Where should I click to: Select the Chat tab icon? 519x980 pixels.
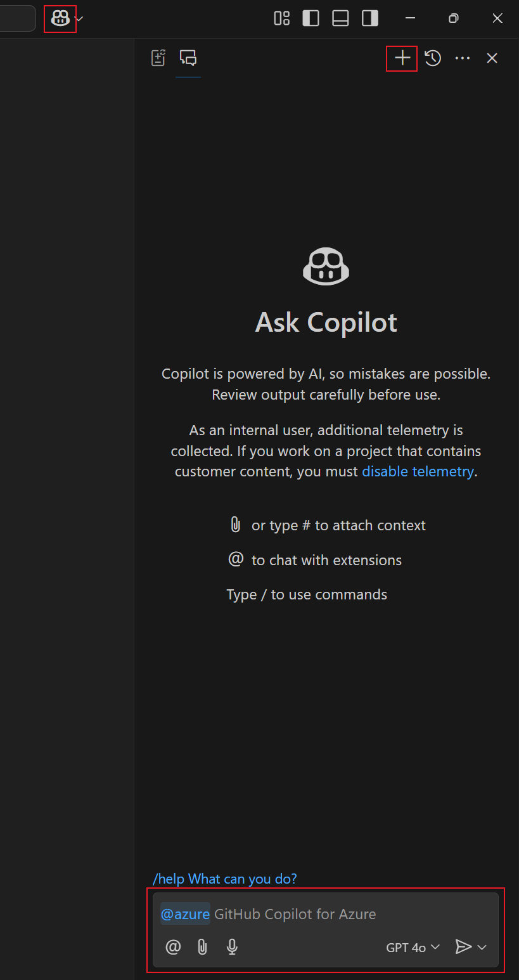click(x=188, y=58)
